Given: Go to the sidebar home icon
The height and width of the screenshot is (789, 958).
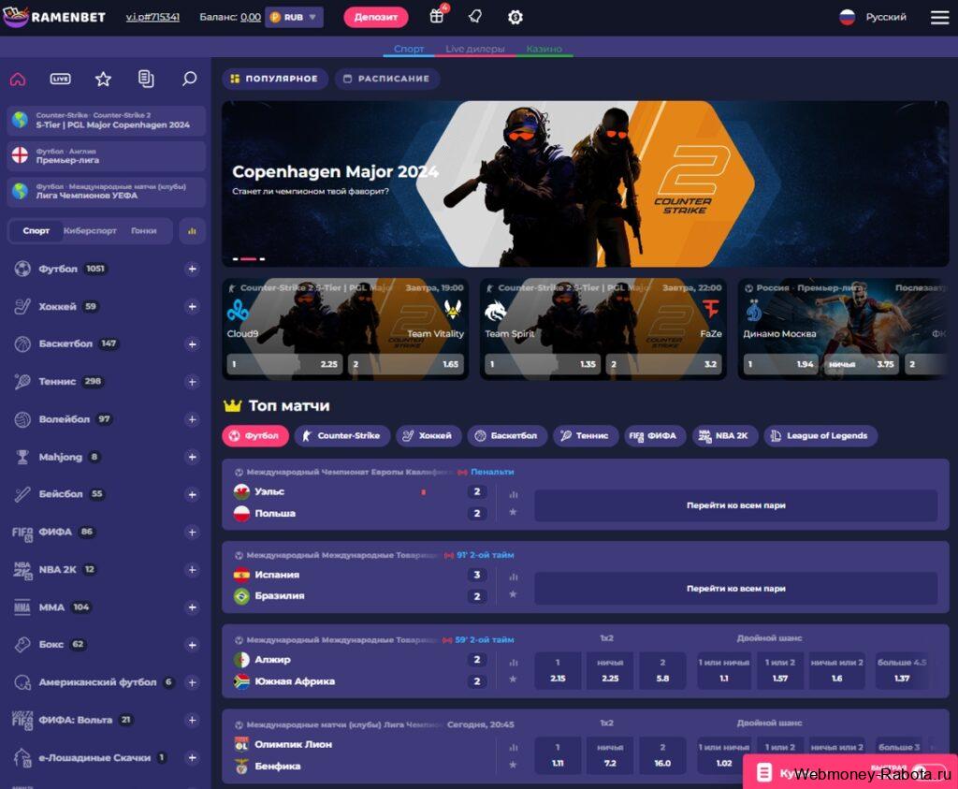Looking at the screenshot, I should tap(18, 79).
